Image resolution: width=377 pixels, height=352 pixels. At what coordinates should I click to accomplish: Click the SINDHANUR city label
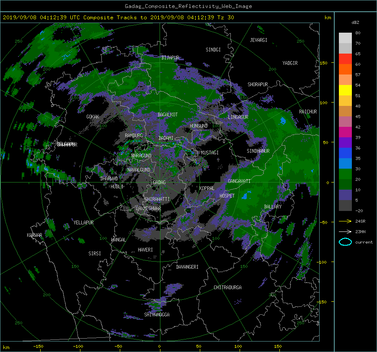(x=258, y=151)
